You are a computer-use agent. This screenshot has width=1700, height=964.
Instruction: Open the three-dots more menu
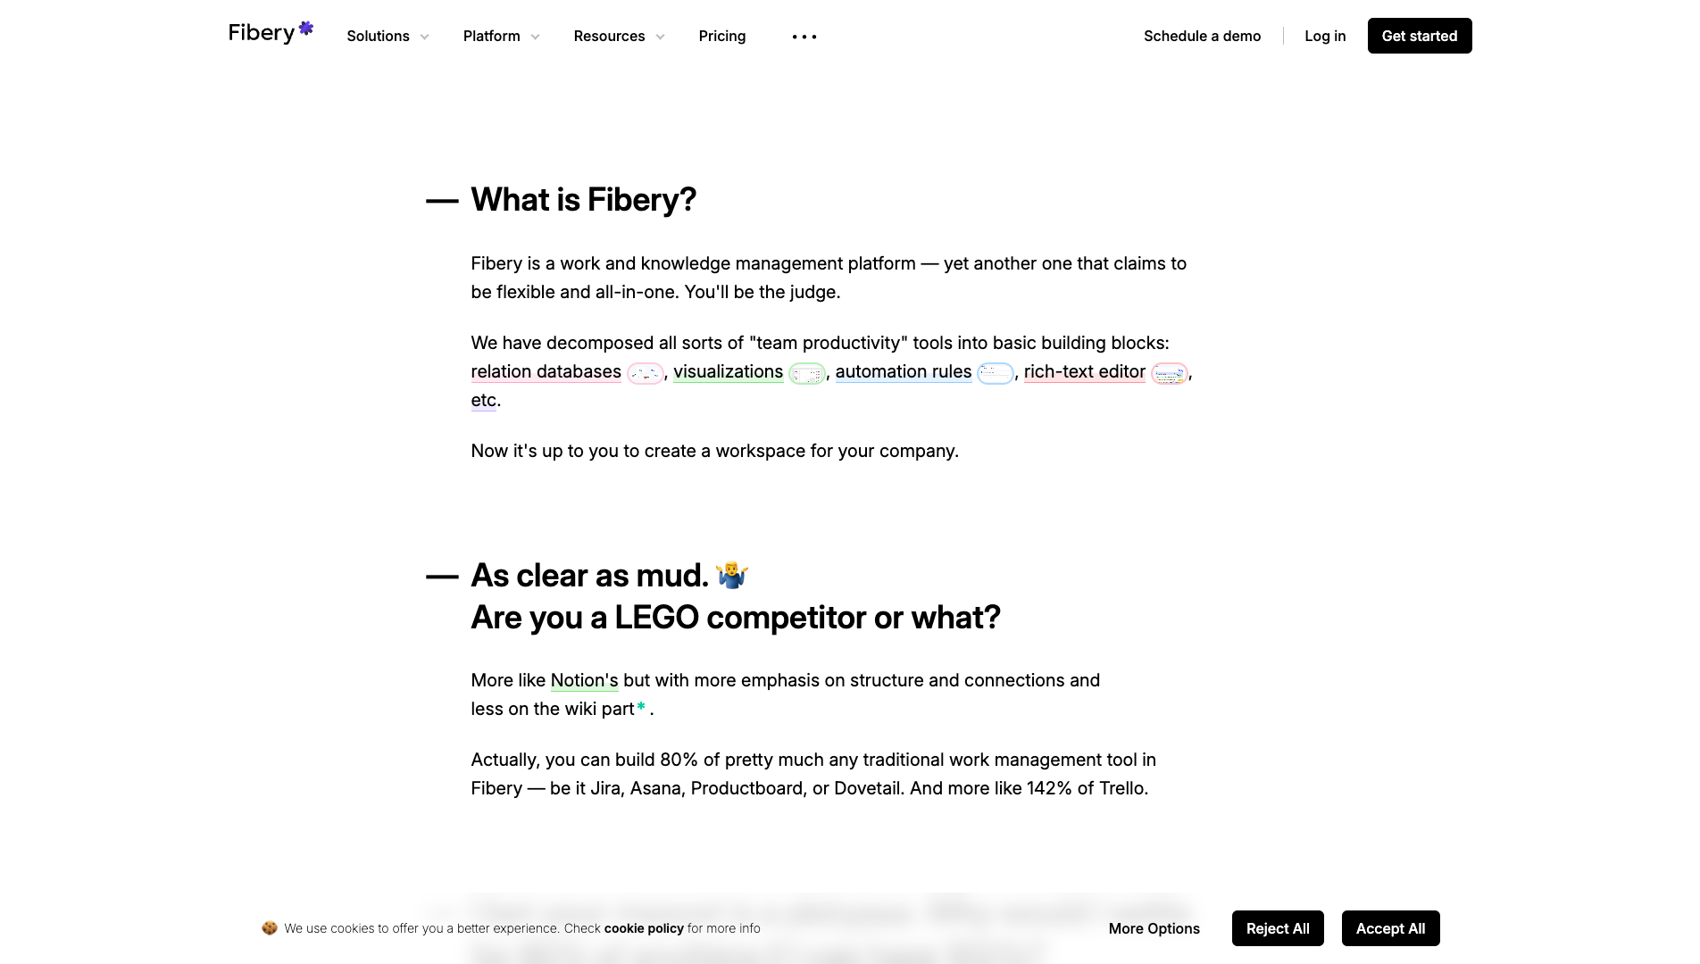804,37
